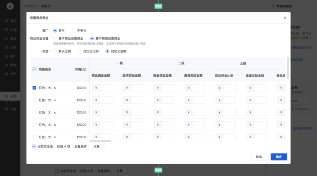This screenshot has height=176, width=317.
Task: Select the 不参与 promotion radio button
Action: coord(73,31)
